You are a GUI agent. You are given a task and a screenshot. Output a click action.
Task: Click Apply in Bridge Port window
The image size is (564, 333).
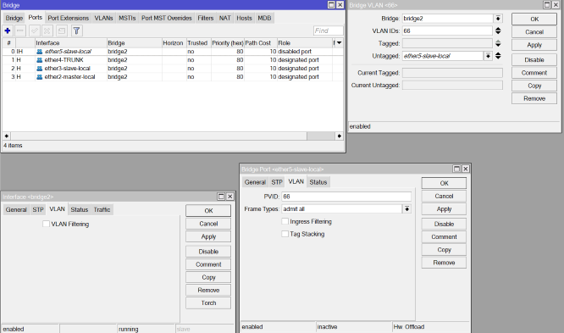point(444,209)
